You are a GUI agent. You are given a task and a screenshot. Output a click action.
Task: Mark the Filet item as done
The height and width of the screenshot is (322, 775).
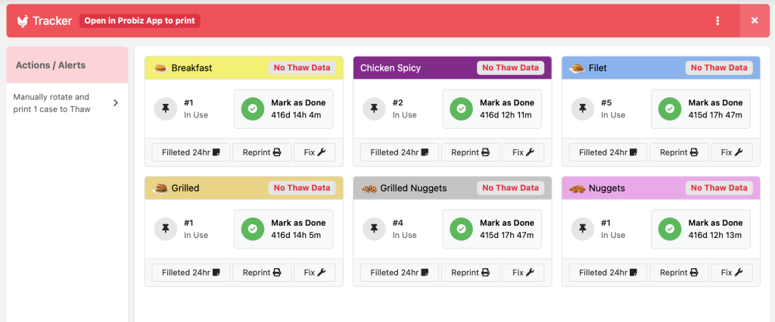(701, 108)
